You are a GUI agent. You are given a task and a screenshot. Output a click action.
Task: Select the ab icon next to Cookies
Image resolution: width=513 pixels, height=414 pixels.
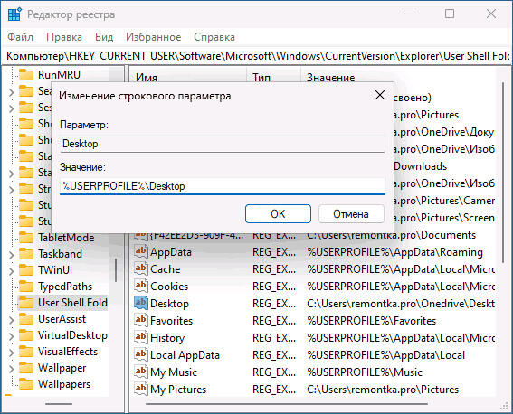(140, 286)
